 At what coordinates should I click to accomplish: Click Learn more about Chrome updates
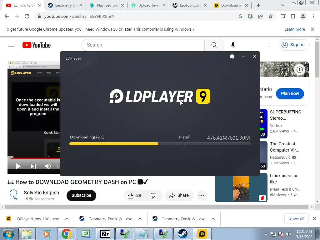point(295,29)
